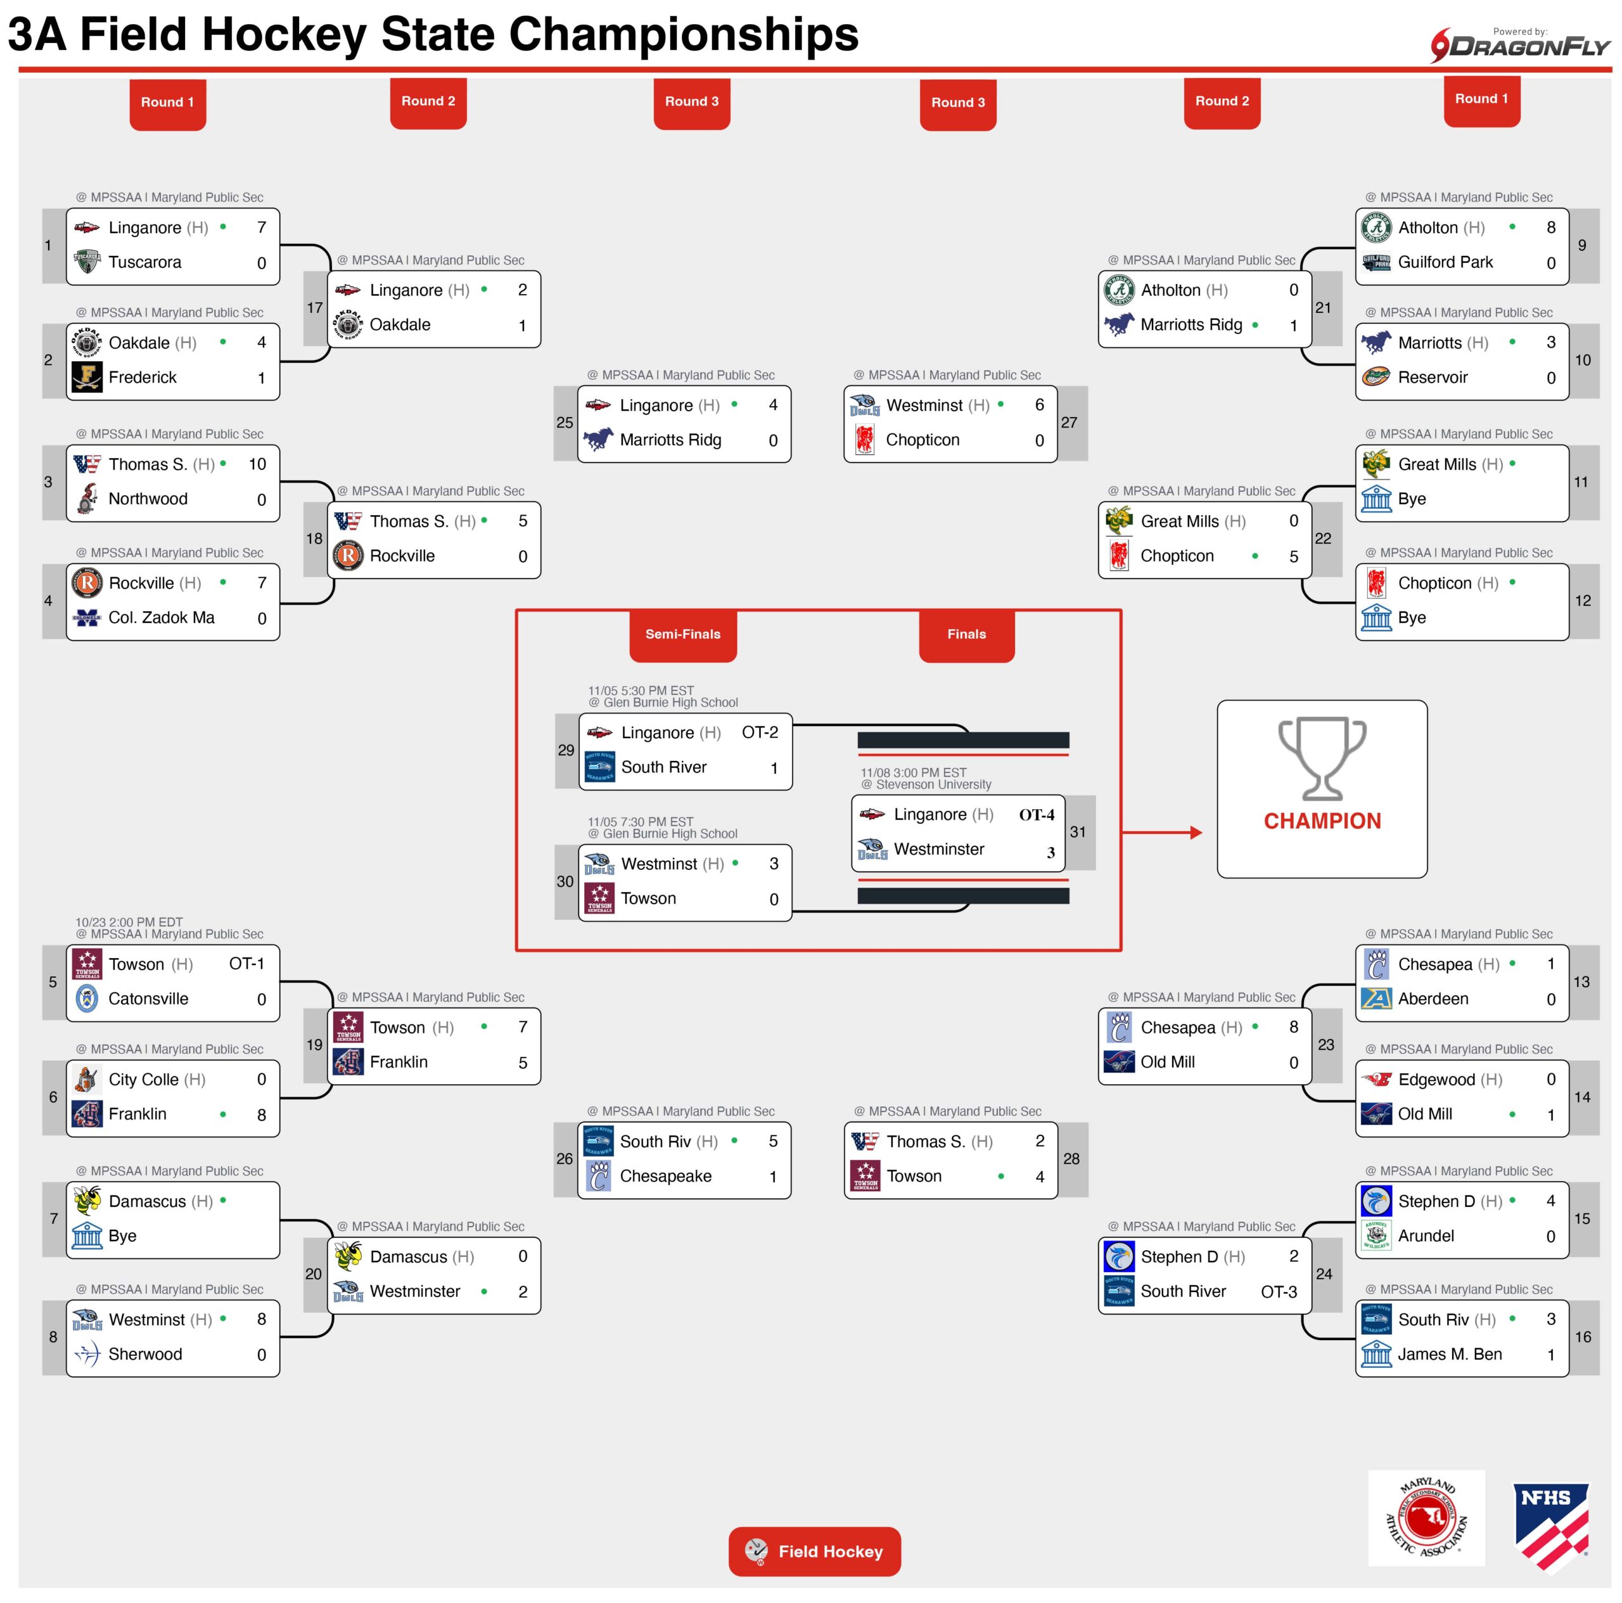
Task: Click the Frederick team logo in game 2
Action: 87,378
